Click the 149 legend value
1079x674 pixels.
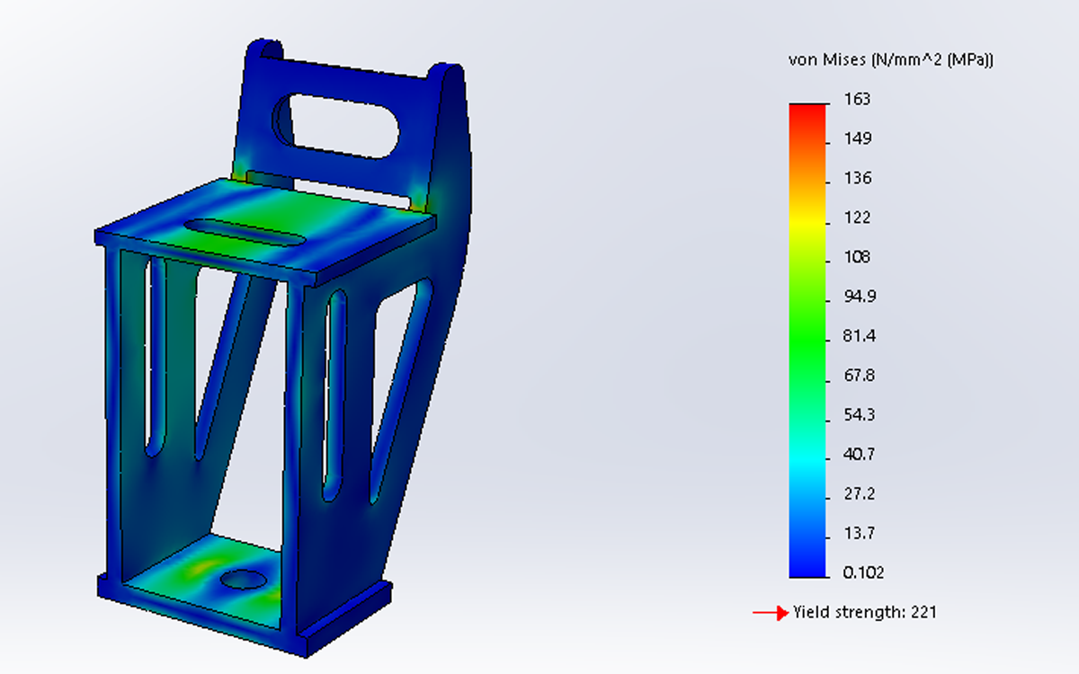click(857, 138)
